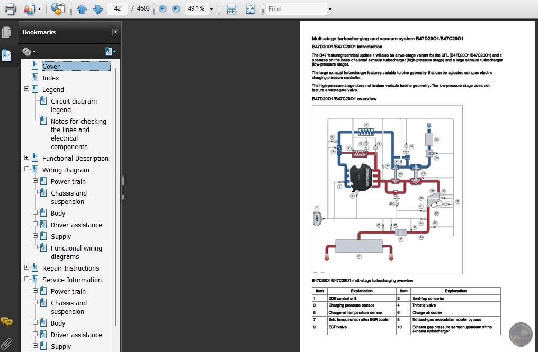Image resolution: width=538 pixels, height=352 pixels.
Task: Expand Body under Service Information
Action: (35, 322)
